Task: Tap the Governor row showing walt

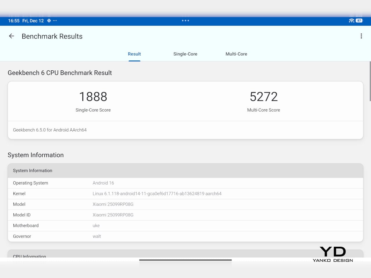Action: point(185,236)
